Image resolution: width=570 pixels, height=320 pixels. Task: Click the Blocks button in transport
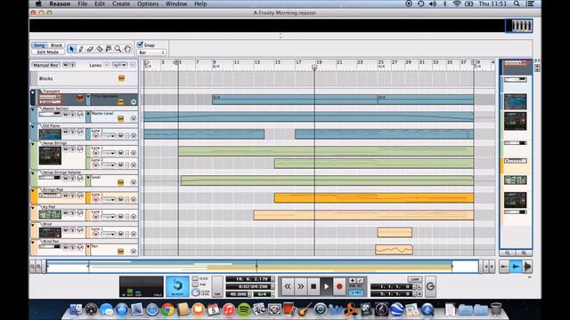(x=177, y=286)
